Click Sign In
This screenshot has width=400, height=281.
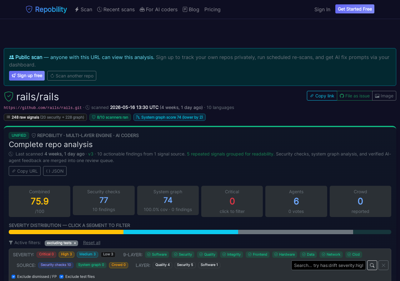(322, 9)
